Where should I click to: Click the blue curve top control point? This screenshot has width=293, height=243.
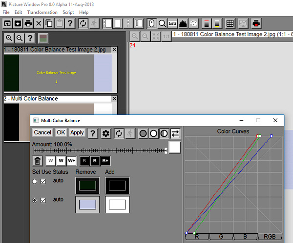[x=272, y=136]
